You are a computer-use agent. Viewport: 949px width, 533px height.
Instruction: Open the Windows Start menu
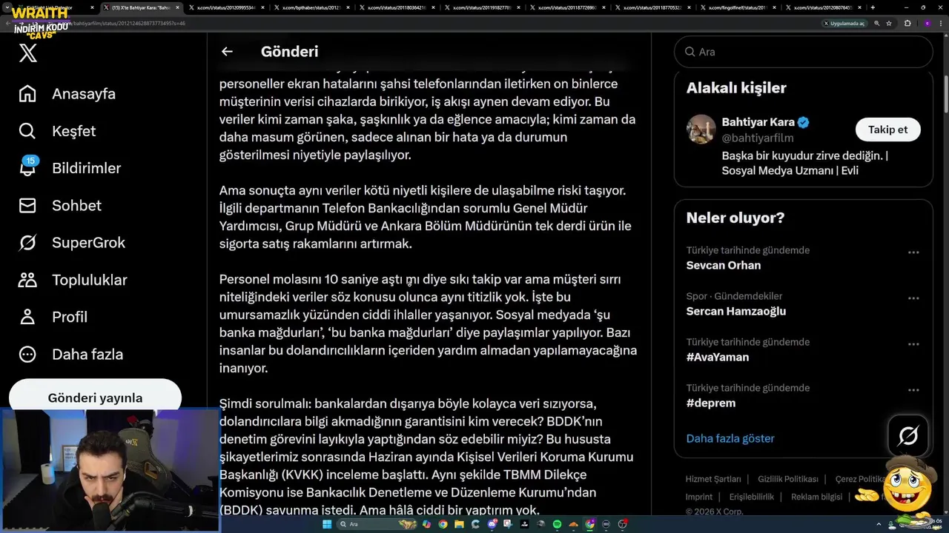(327, 524)
